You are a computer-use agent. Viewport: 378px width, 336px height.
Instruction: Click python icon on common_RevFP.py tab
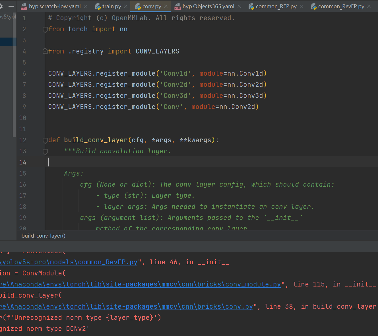(x=314, y=6)
